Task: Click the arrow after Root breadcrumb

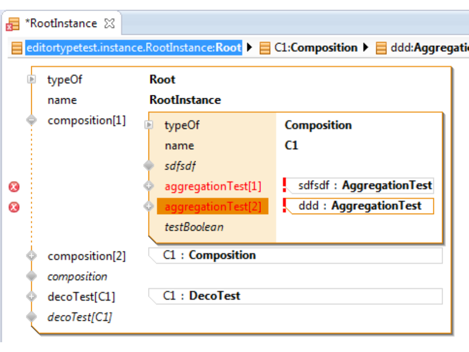Action: (x=250, y=48)
